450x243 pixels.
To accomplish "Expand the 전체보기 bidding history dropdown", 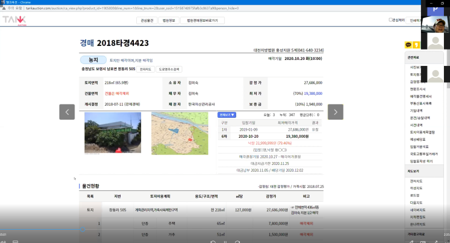I will point(227,115).
